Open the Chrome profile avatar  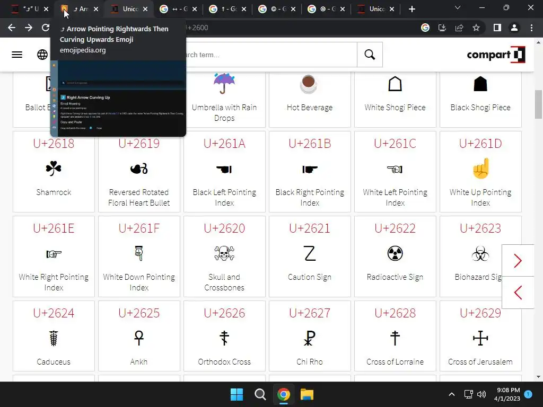(514, 28)
